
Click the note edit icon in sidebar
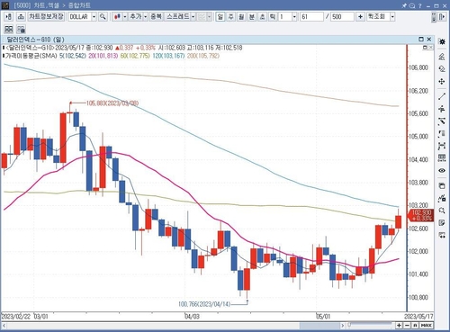[x=442, y=222]
